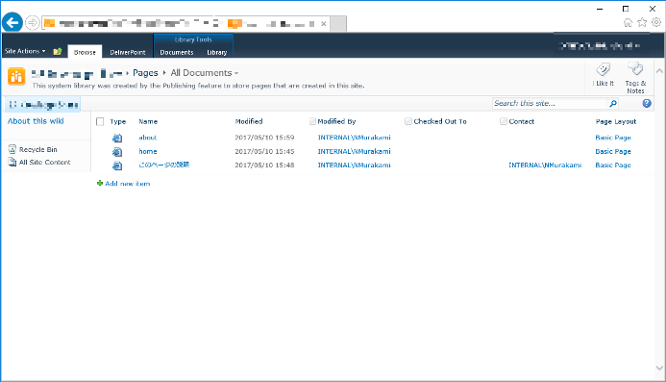This screenshot has width=666, height=382.
Task: Click the All Site Content icon
Action: pyautogui.click(x=12, y=162)
